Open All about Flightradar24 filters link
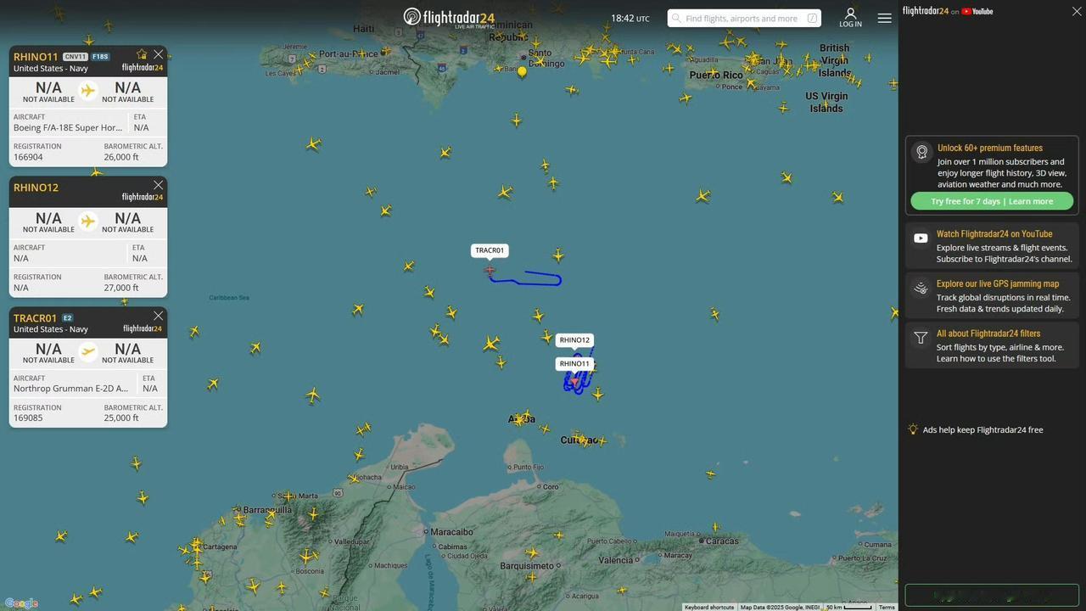This screenshot has width=1086, height=611. pos(988,334)
